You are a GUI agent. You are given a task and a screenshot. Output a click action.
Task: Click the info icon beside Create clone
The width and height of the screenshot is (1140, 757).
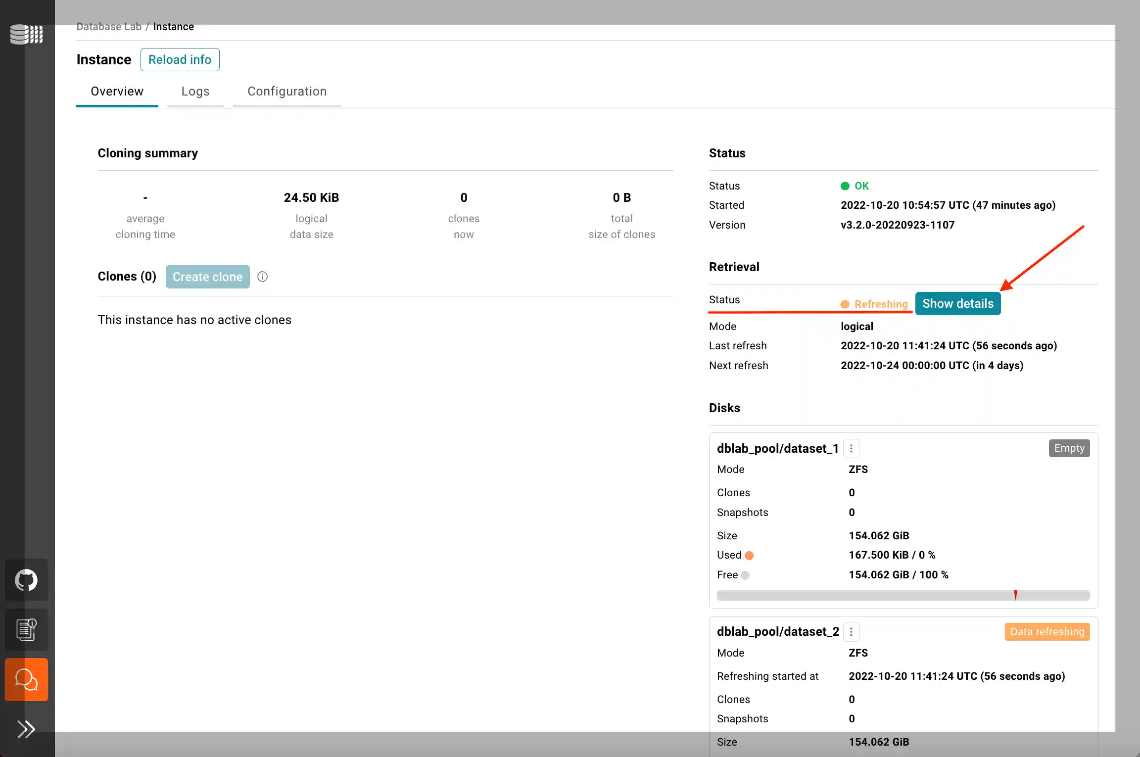point(262,277)
